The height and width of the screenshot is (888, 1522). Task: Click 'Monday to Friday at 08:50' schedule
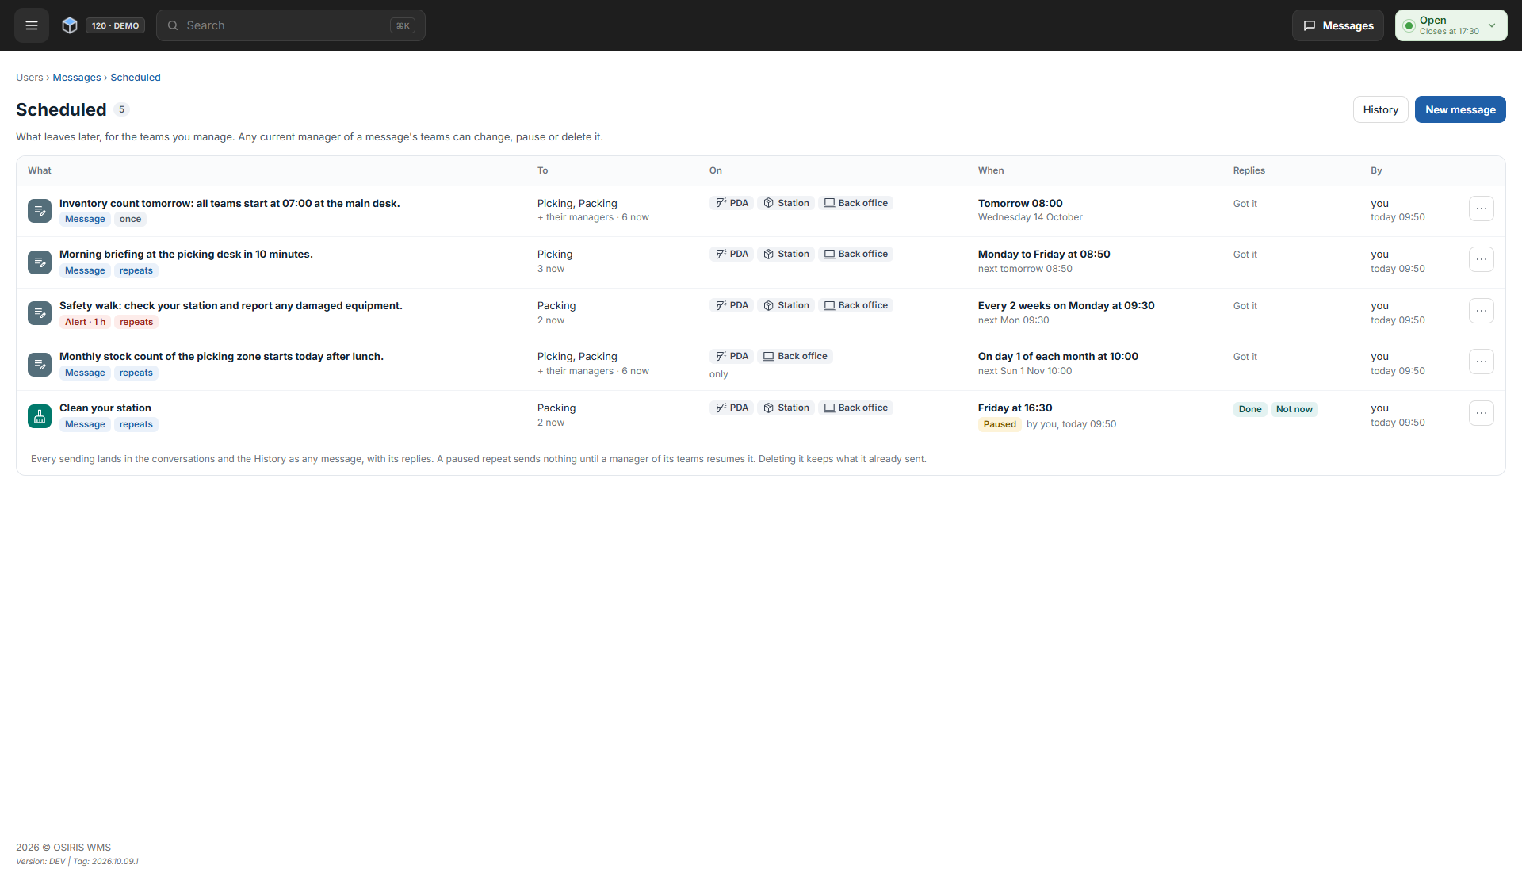point(1044,254)
